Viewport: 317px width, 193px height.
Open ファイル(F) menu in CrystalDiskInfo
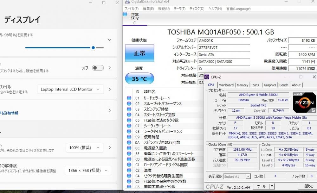pyautogui.click(x=132, y=9)
